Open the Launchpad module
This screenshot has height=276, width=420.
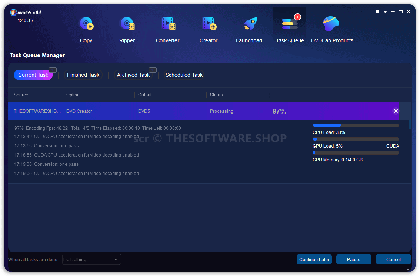pos(249,30)
